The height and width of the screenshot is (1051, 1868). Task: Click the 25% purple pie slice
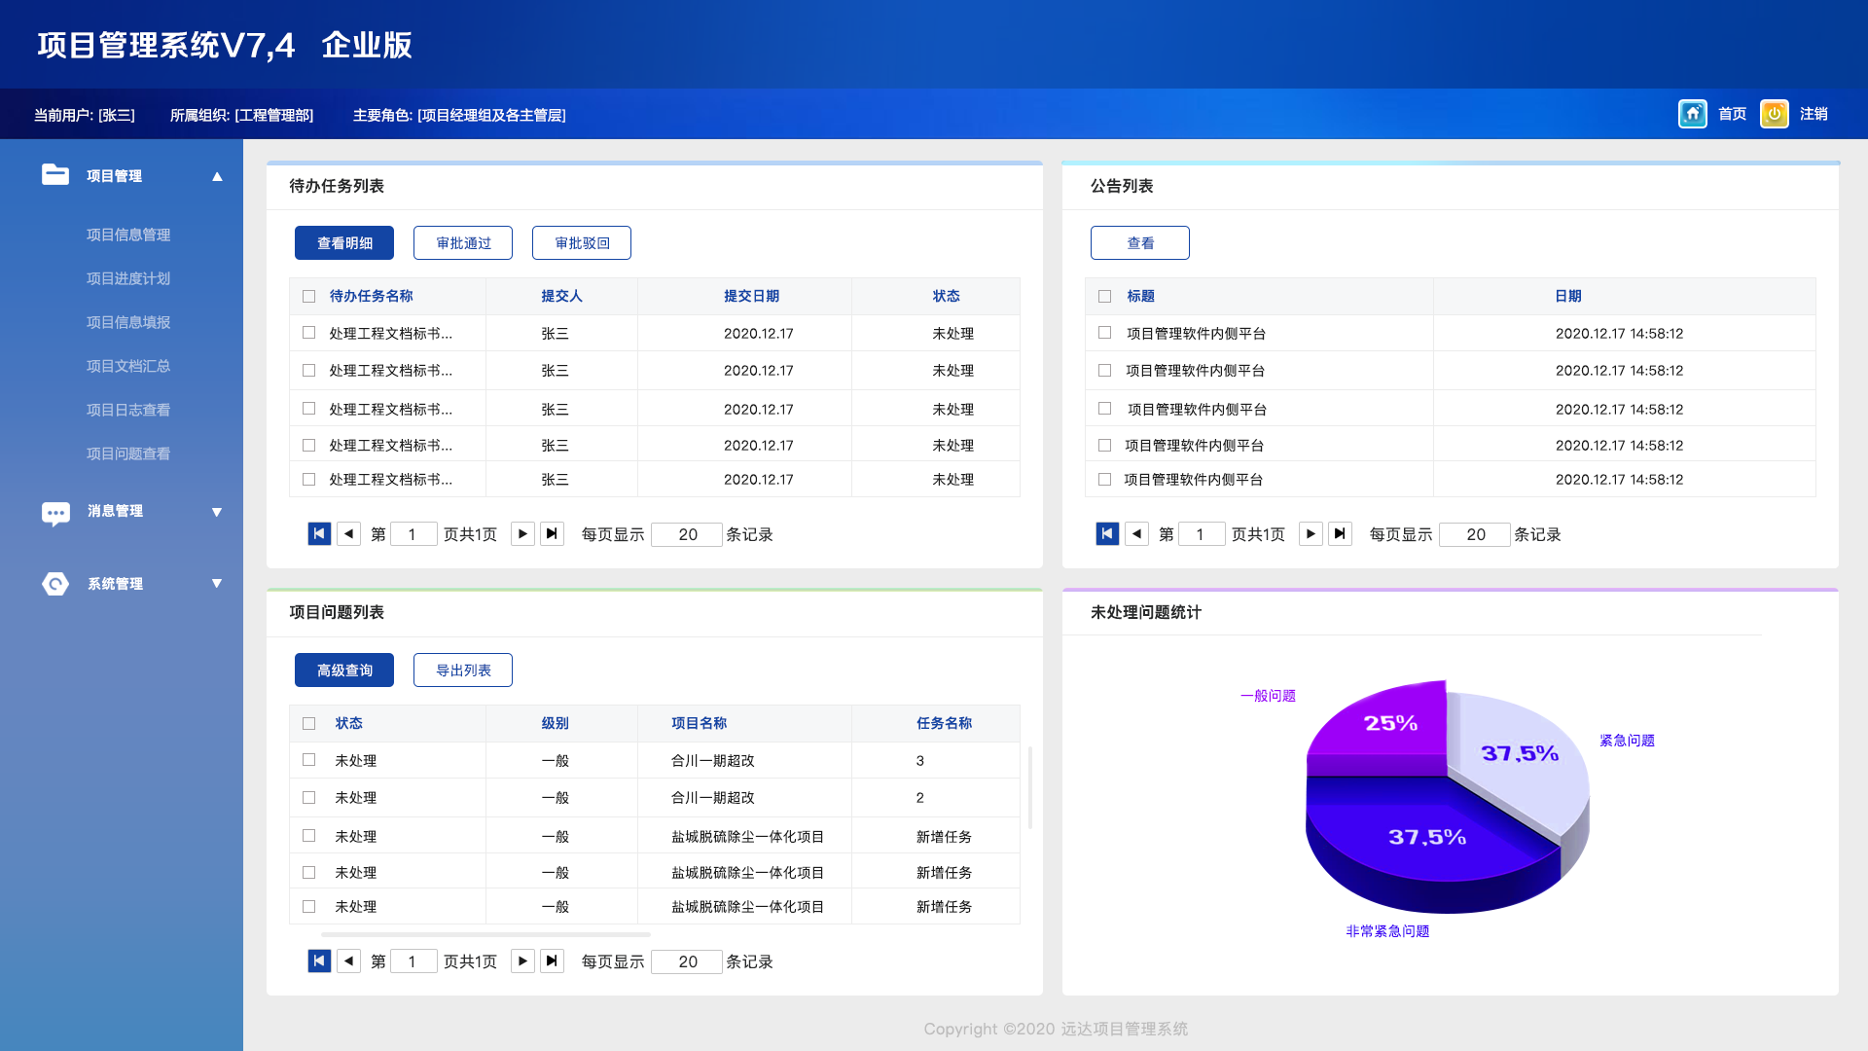pos(1389,725)
